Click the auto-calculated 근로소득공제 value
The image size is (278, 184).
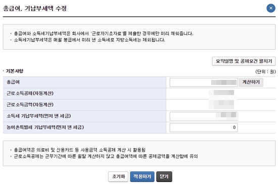(x=221, y=93)
